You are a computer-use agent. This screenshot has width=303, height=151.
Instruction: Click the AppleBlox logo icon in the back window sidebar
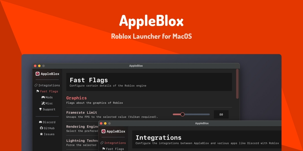(x=37, y=74)
